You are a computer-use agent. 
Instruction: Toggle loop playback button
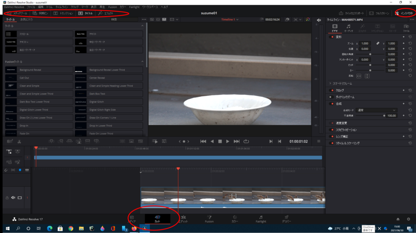pyautogui.click(x=246, y=141)
